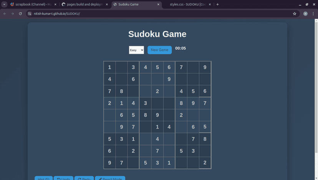Open the Chrome profile avatar
318x180 pixels.
[x=305, y=13]
